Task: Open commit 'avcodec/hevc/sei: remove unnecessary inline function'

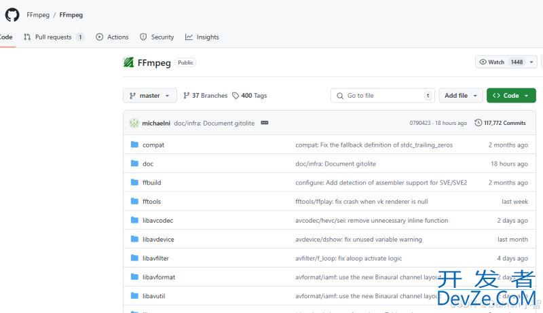Action: pyautogui.click(x=371, y=221)
